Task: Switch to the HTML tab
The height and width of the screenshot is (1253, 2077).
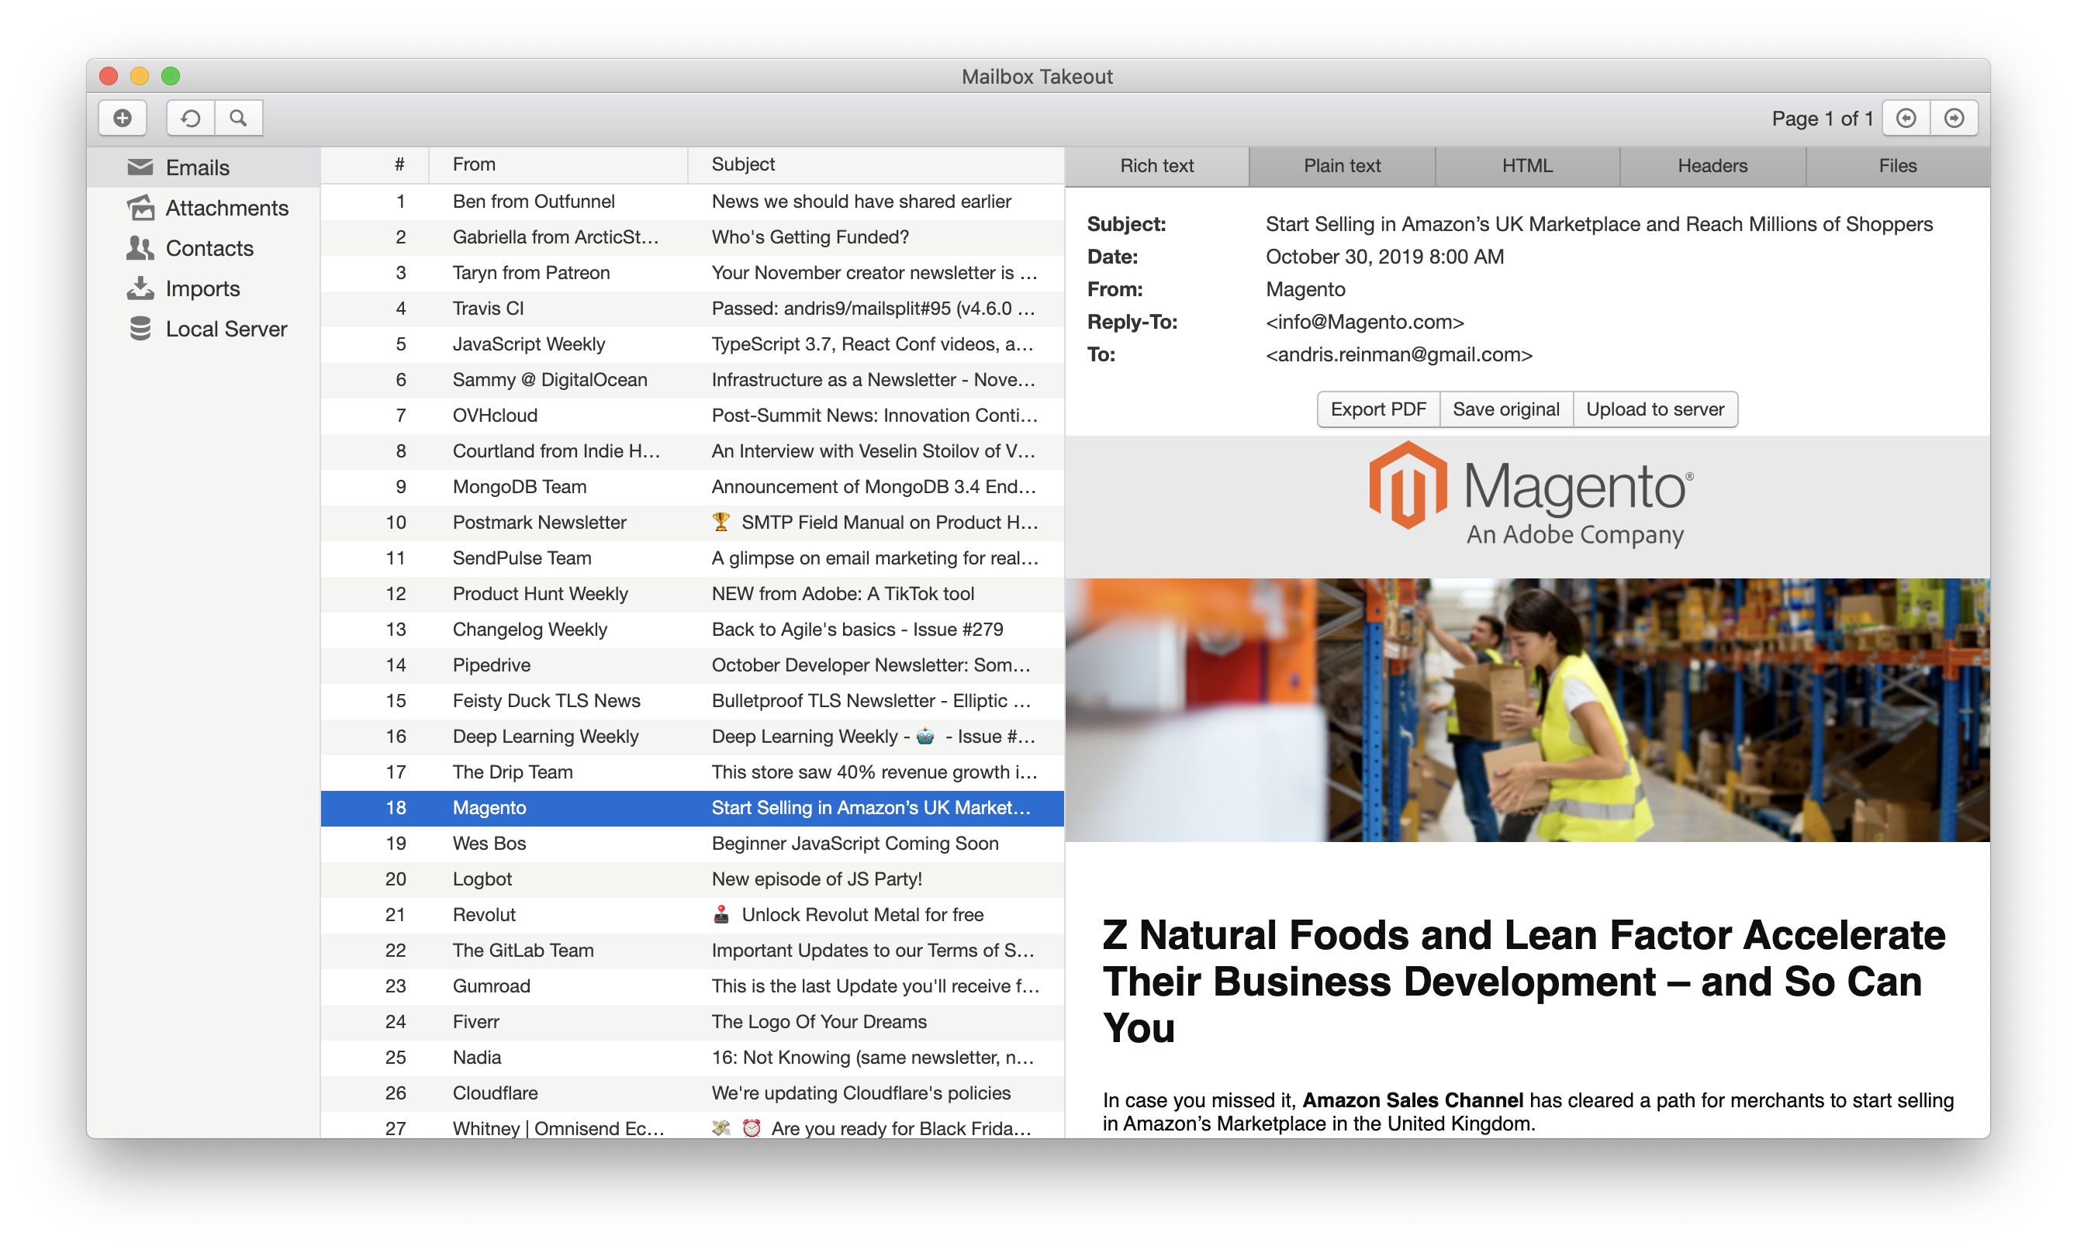Action: (x=1526, y=165)
